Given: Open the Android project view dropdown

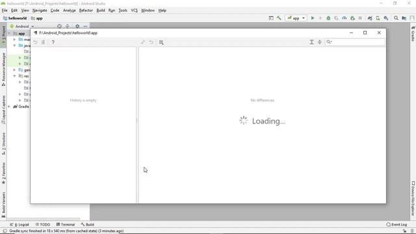Looking at the screenshot, I should (x=22, y=26).
